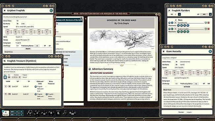Viewport: 215px width, 121px height.
Task: Click chat bubble icon in Gripfoot Frogfolk header
Action: coord(13,6)
